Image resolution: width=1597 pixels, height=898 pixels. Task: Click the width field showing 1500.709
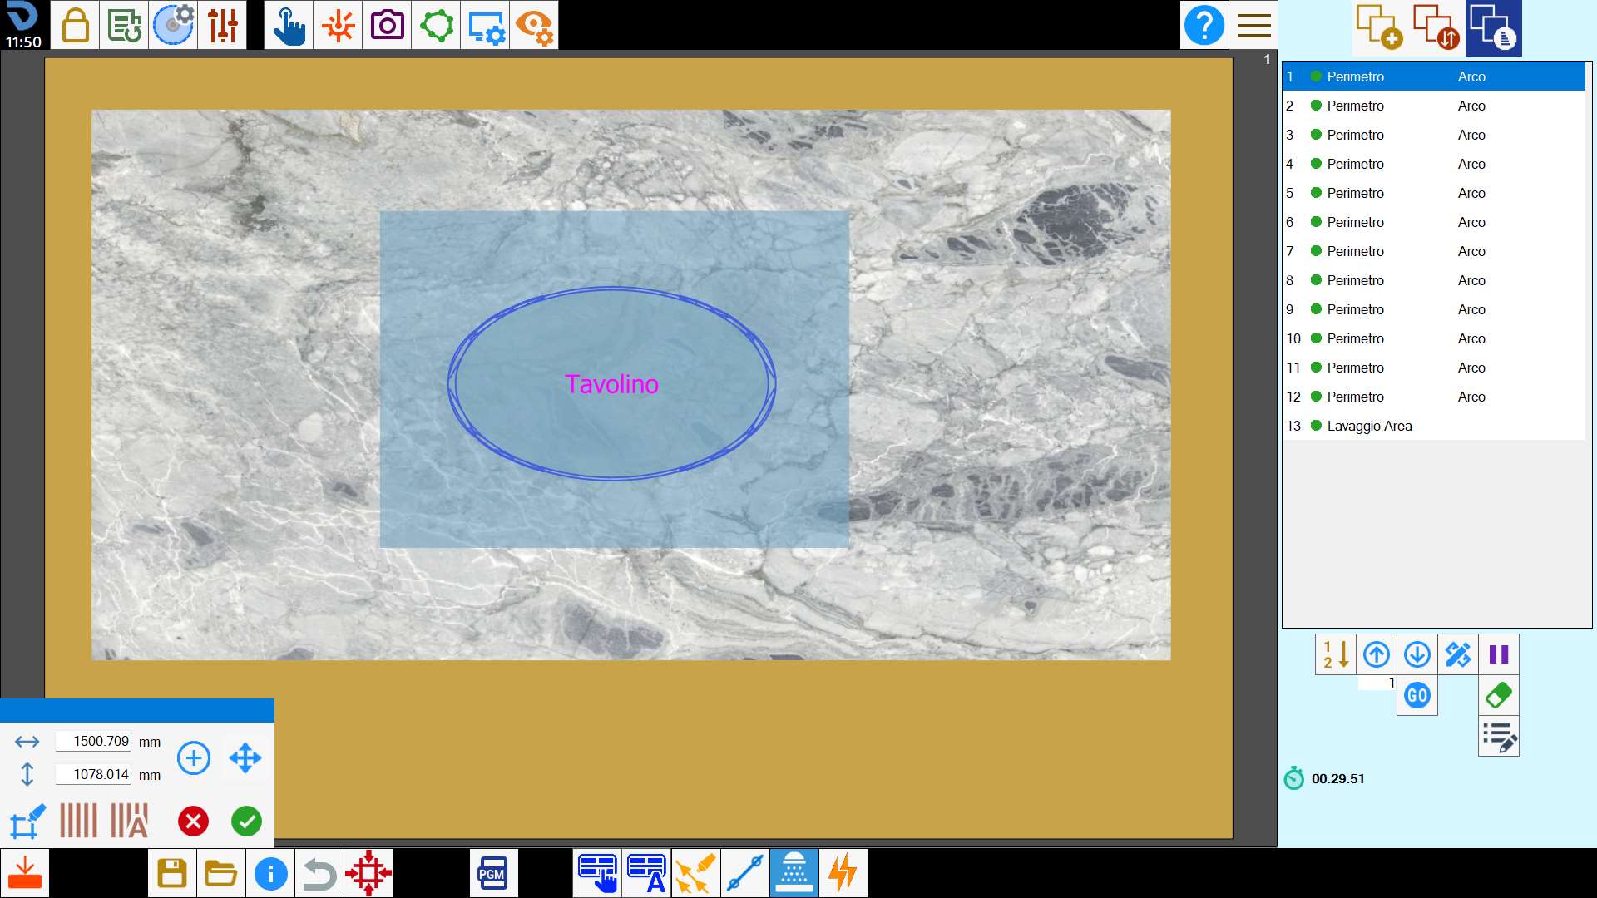click(x=93, y=741)
